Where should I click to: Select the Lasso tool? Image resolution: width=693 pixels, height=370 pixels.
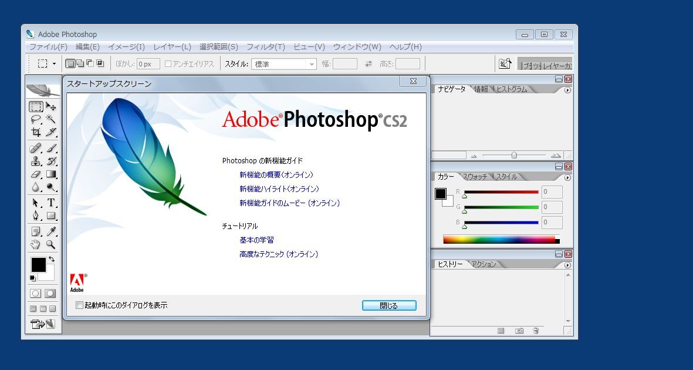(36, 119)
